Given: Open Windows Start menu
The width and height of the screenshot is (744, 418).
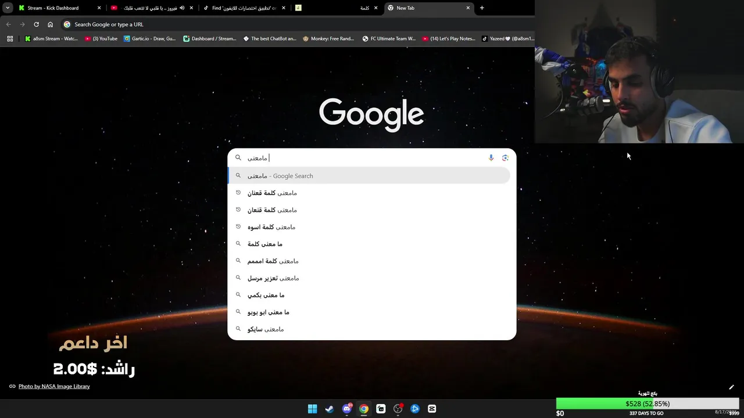Looking at the screenshot, I should pos(312,409).
